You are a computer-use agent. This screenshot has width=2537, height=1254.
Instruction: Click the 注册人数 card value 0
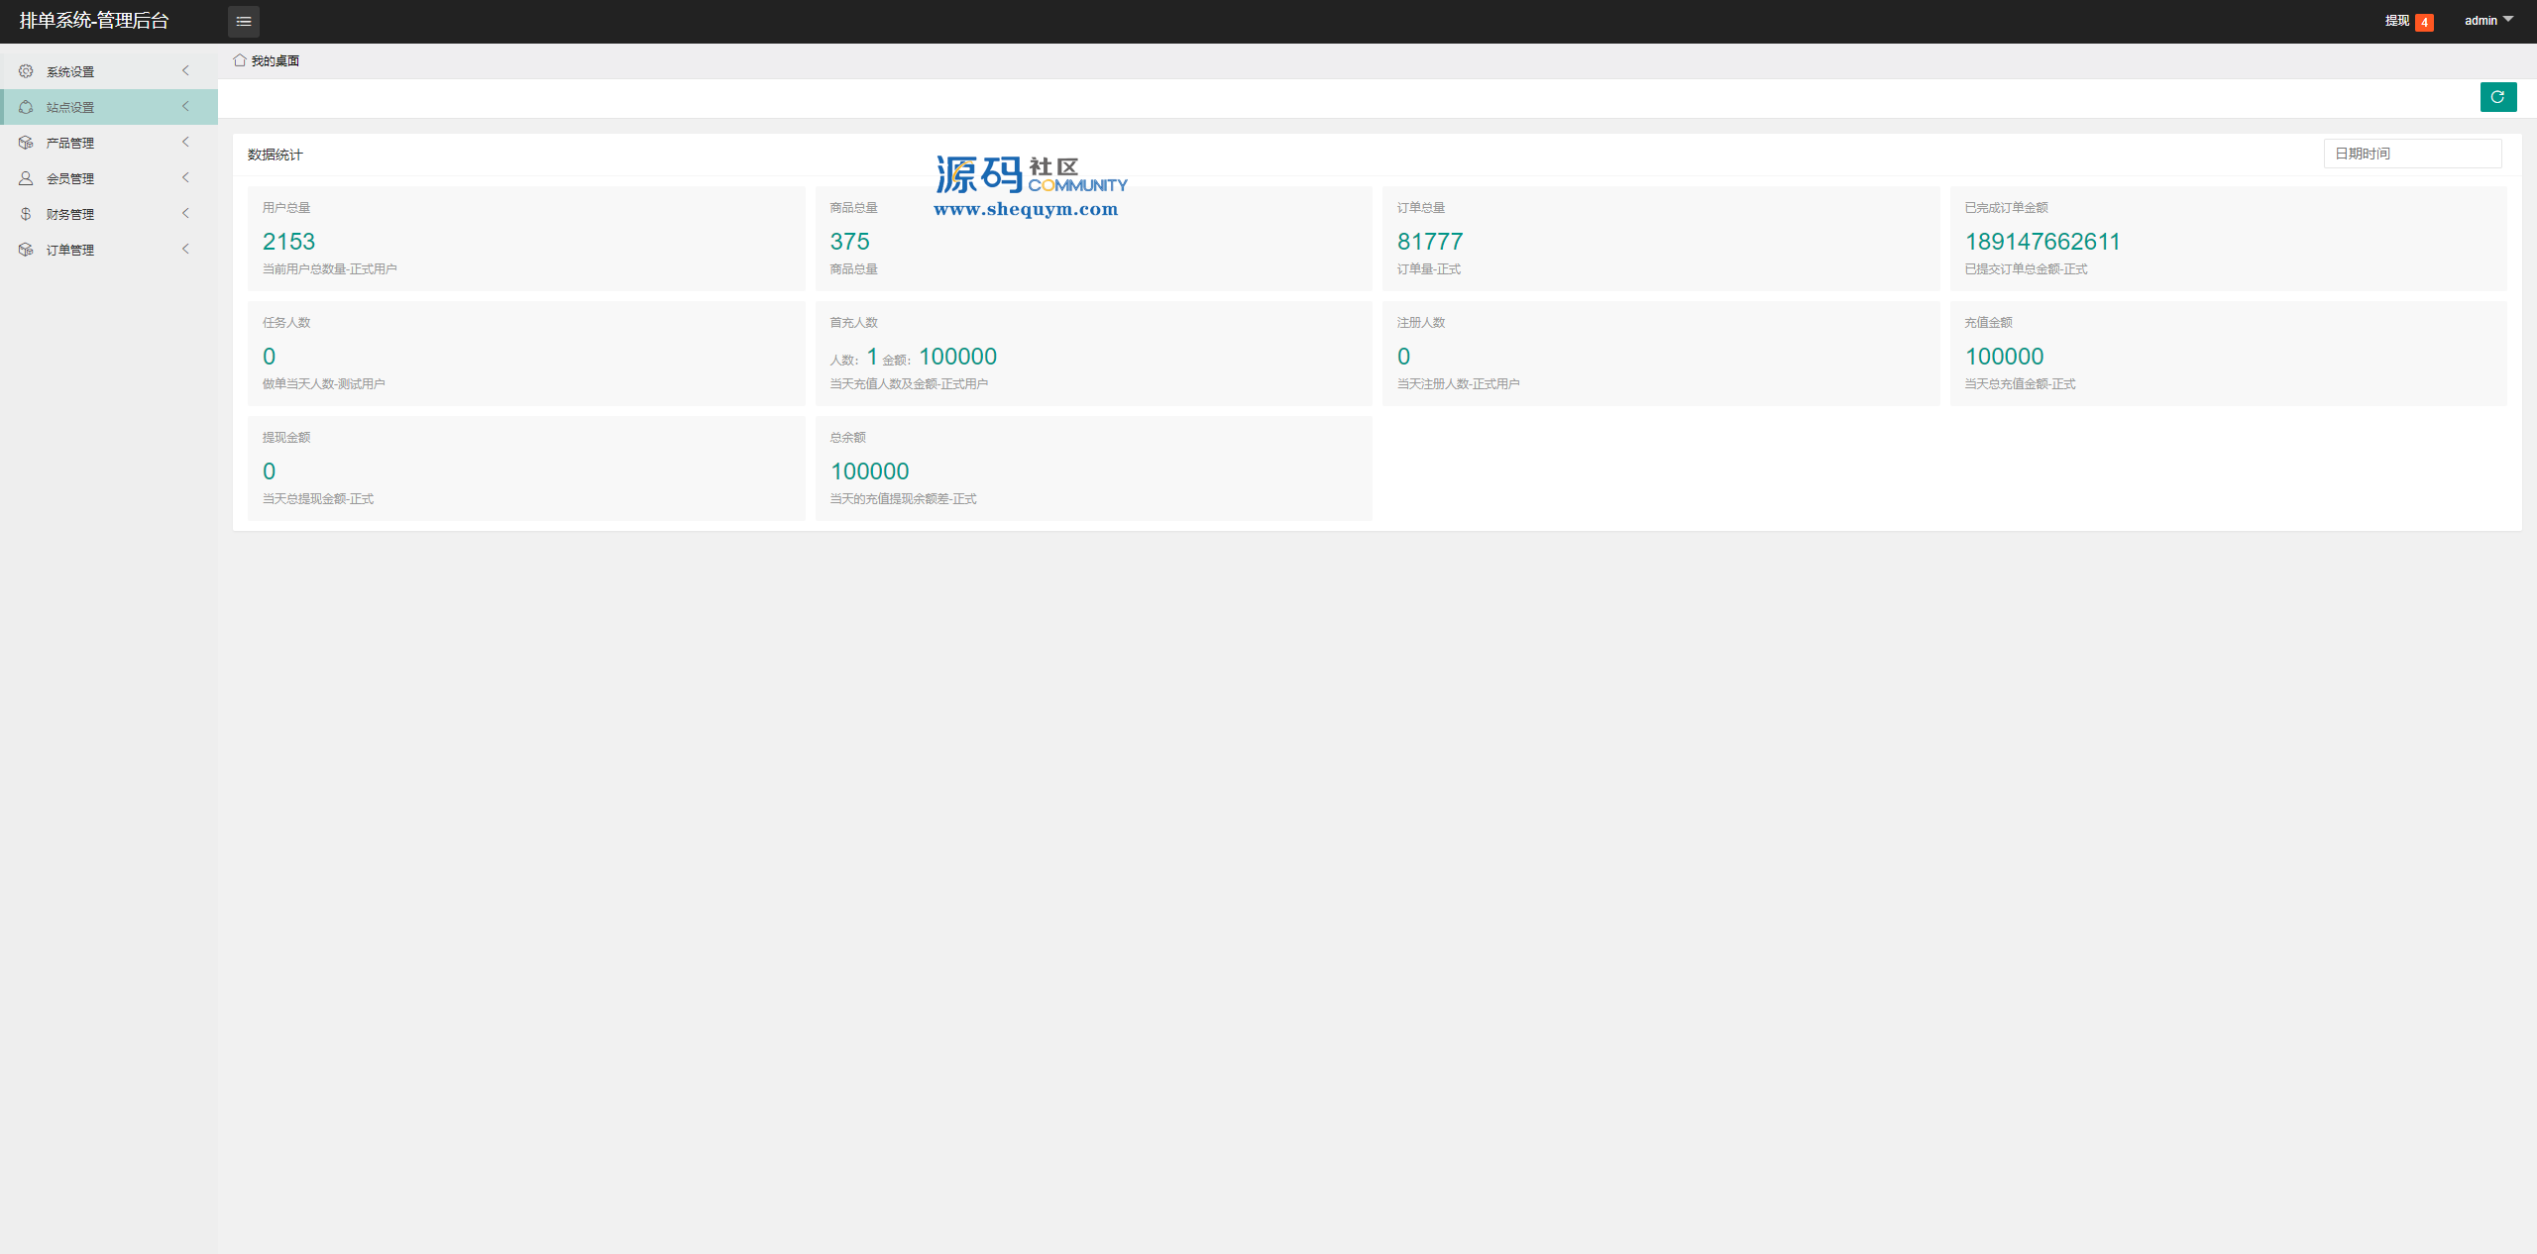(x=1403, y=357)
